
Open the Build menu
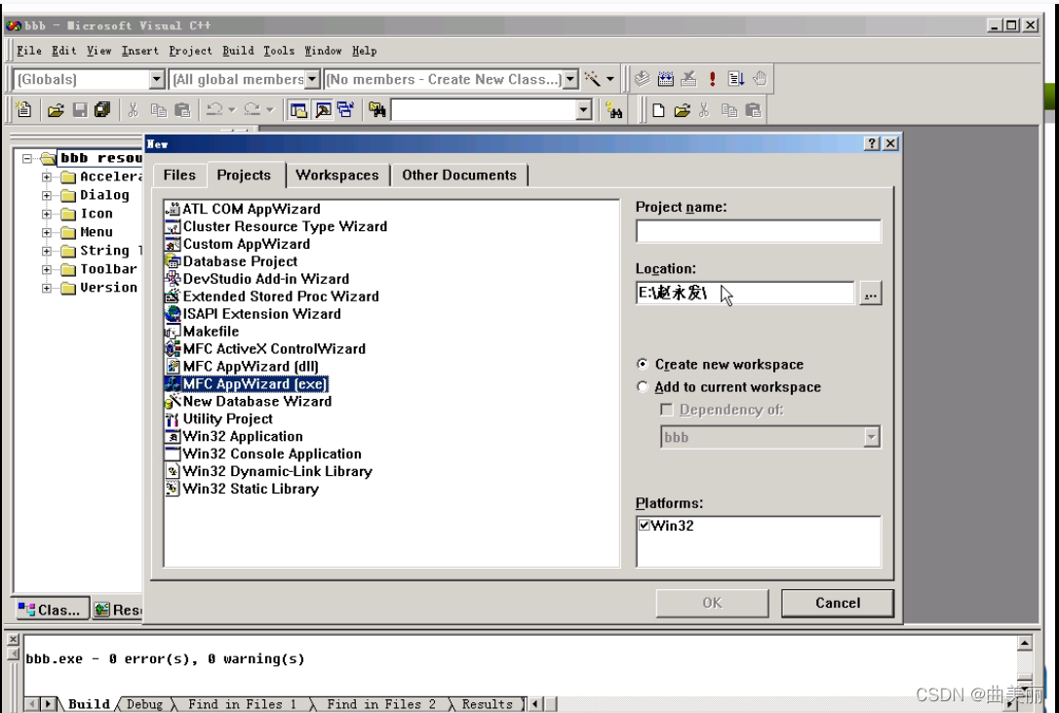click(x=238, y=51)
